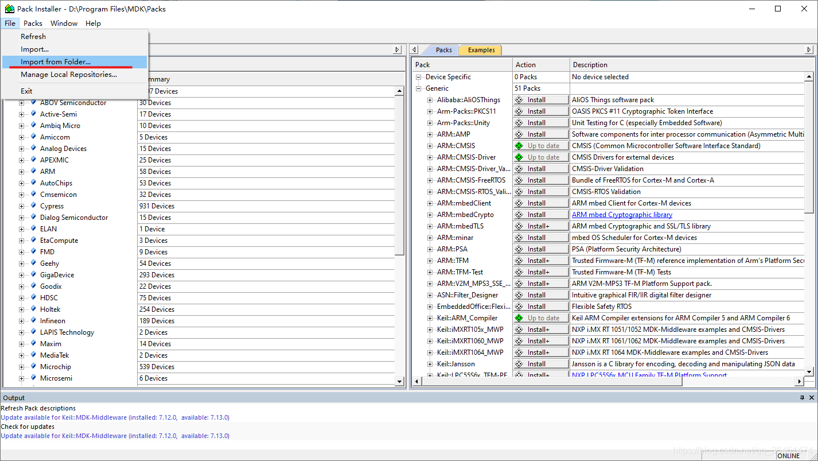Install the ARM::CMSIS-FreeRTOS pack
This screenshot has height=461, width=818.
pos(541,180)
